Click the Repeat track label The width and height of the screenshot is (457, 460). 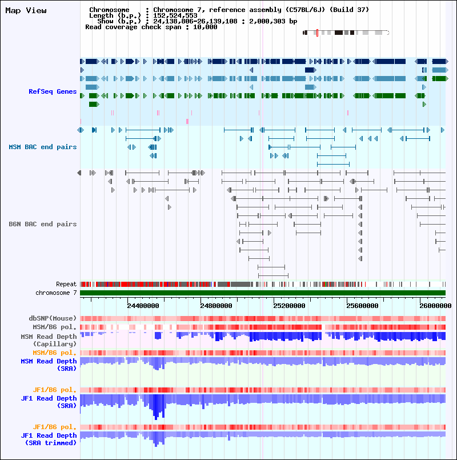coord(66,284)
